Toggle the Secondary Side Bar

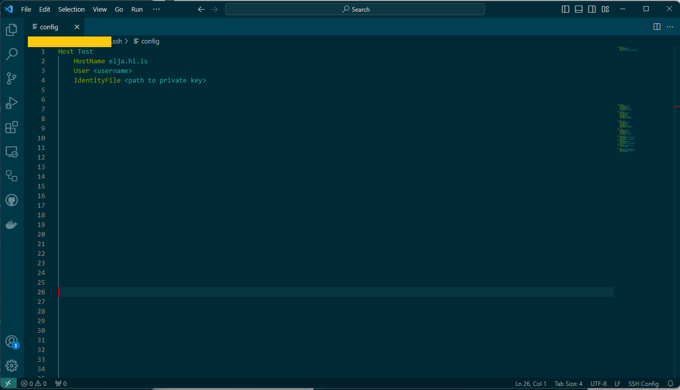point(592,9)
